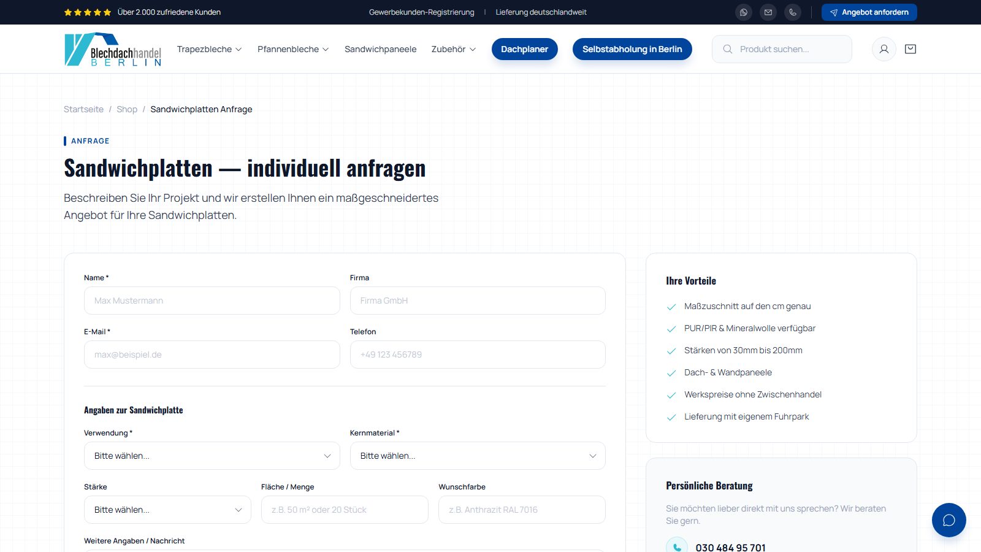Open WhatsApp contact icon in top bar
Screen dimensions: 981x552
tap(744, 12)
